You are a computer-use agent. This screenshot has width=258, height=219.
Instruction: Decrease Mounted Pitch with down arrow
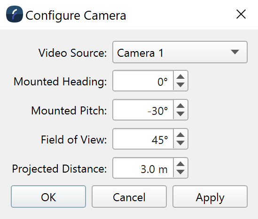coord(180,114)
